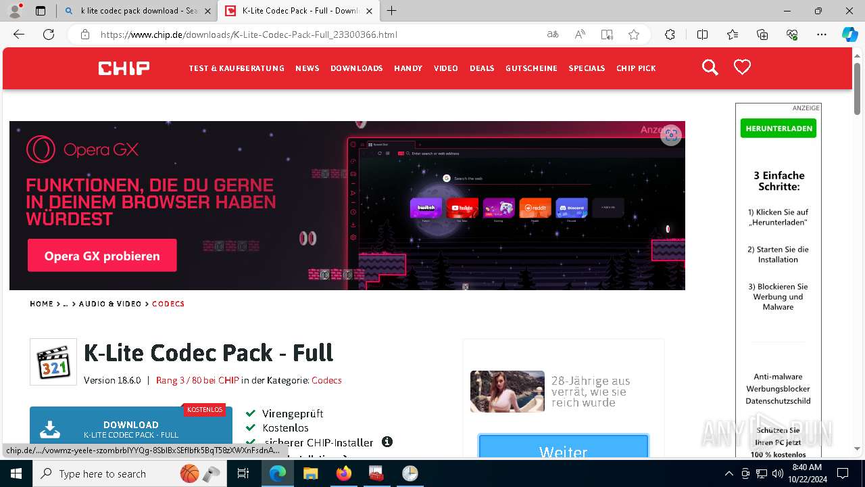
Task: Click the K-Lite Codec Pack 321 logo icon
Action: pos(53,362)
